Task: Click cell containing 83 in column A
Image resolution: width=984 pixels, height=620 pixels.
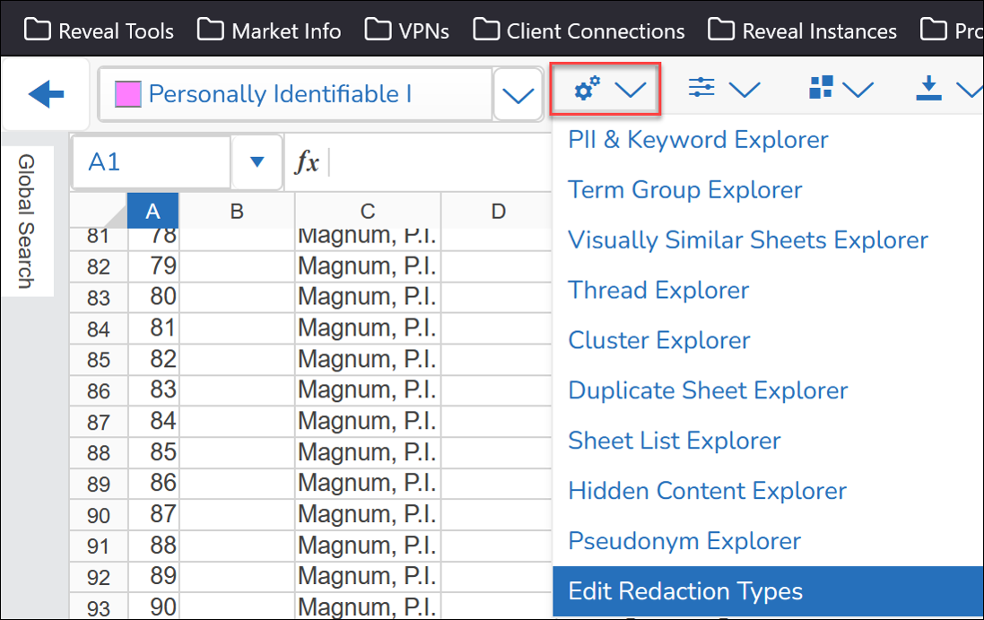Action: tap(153, 390)
